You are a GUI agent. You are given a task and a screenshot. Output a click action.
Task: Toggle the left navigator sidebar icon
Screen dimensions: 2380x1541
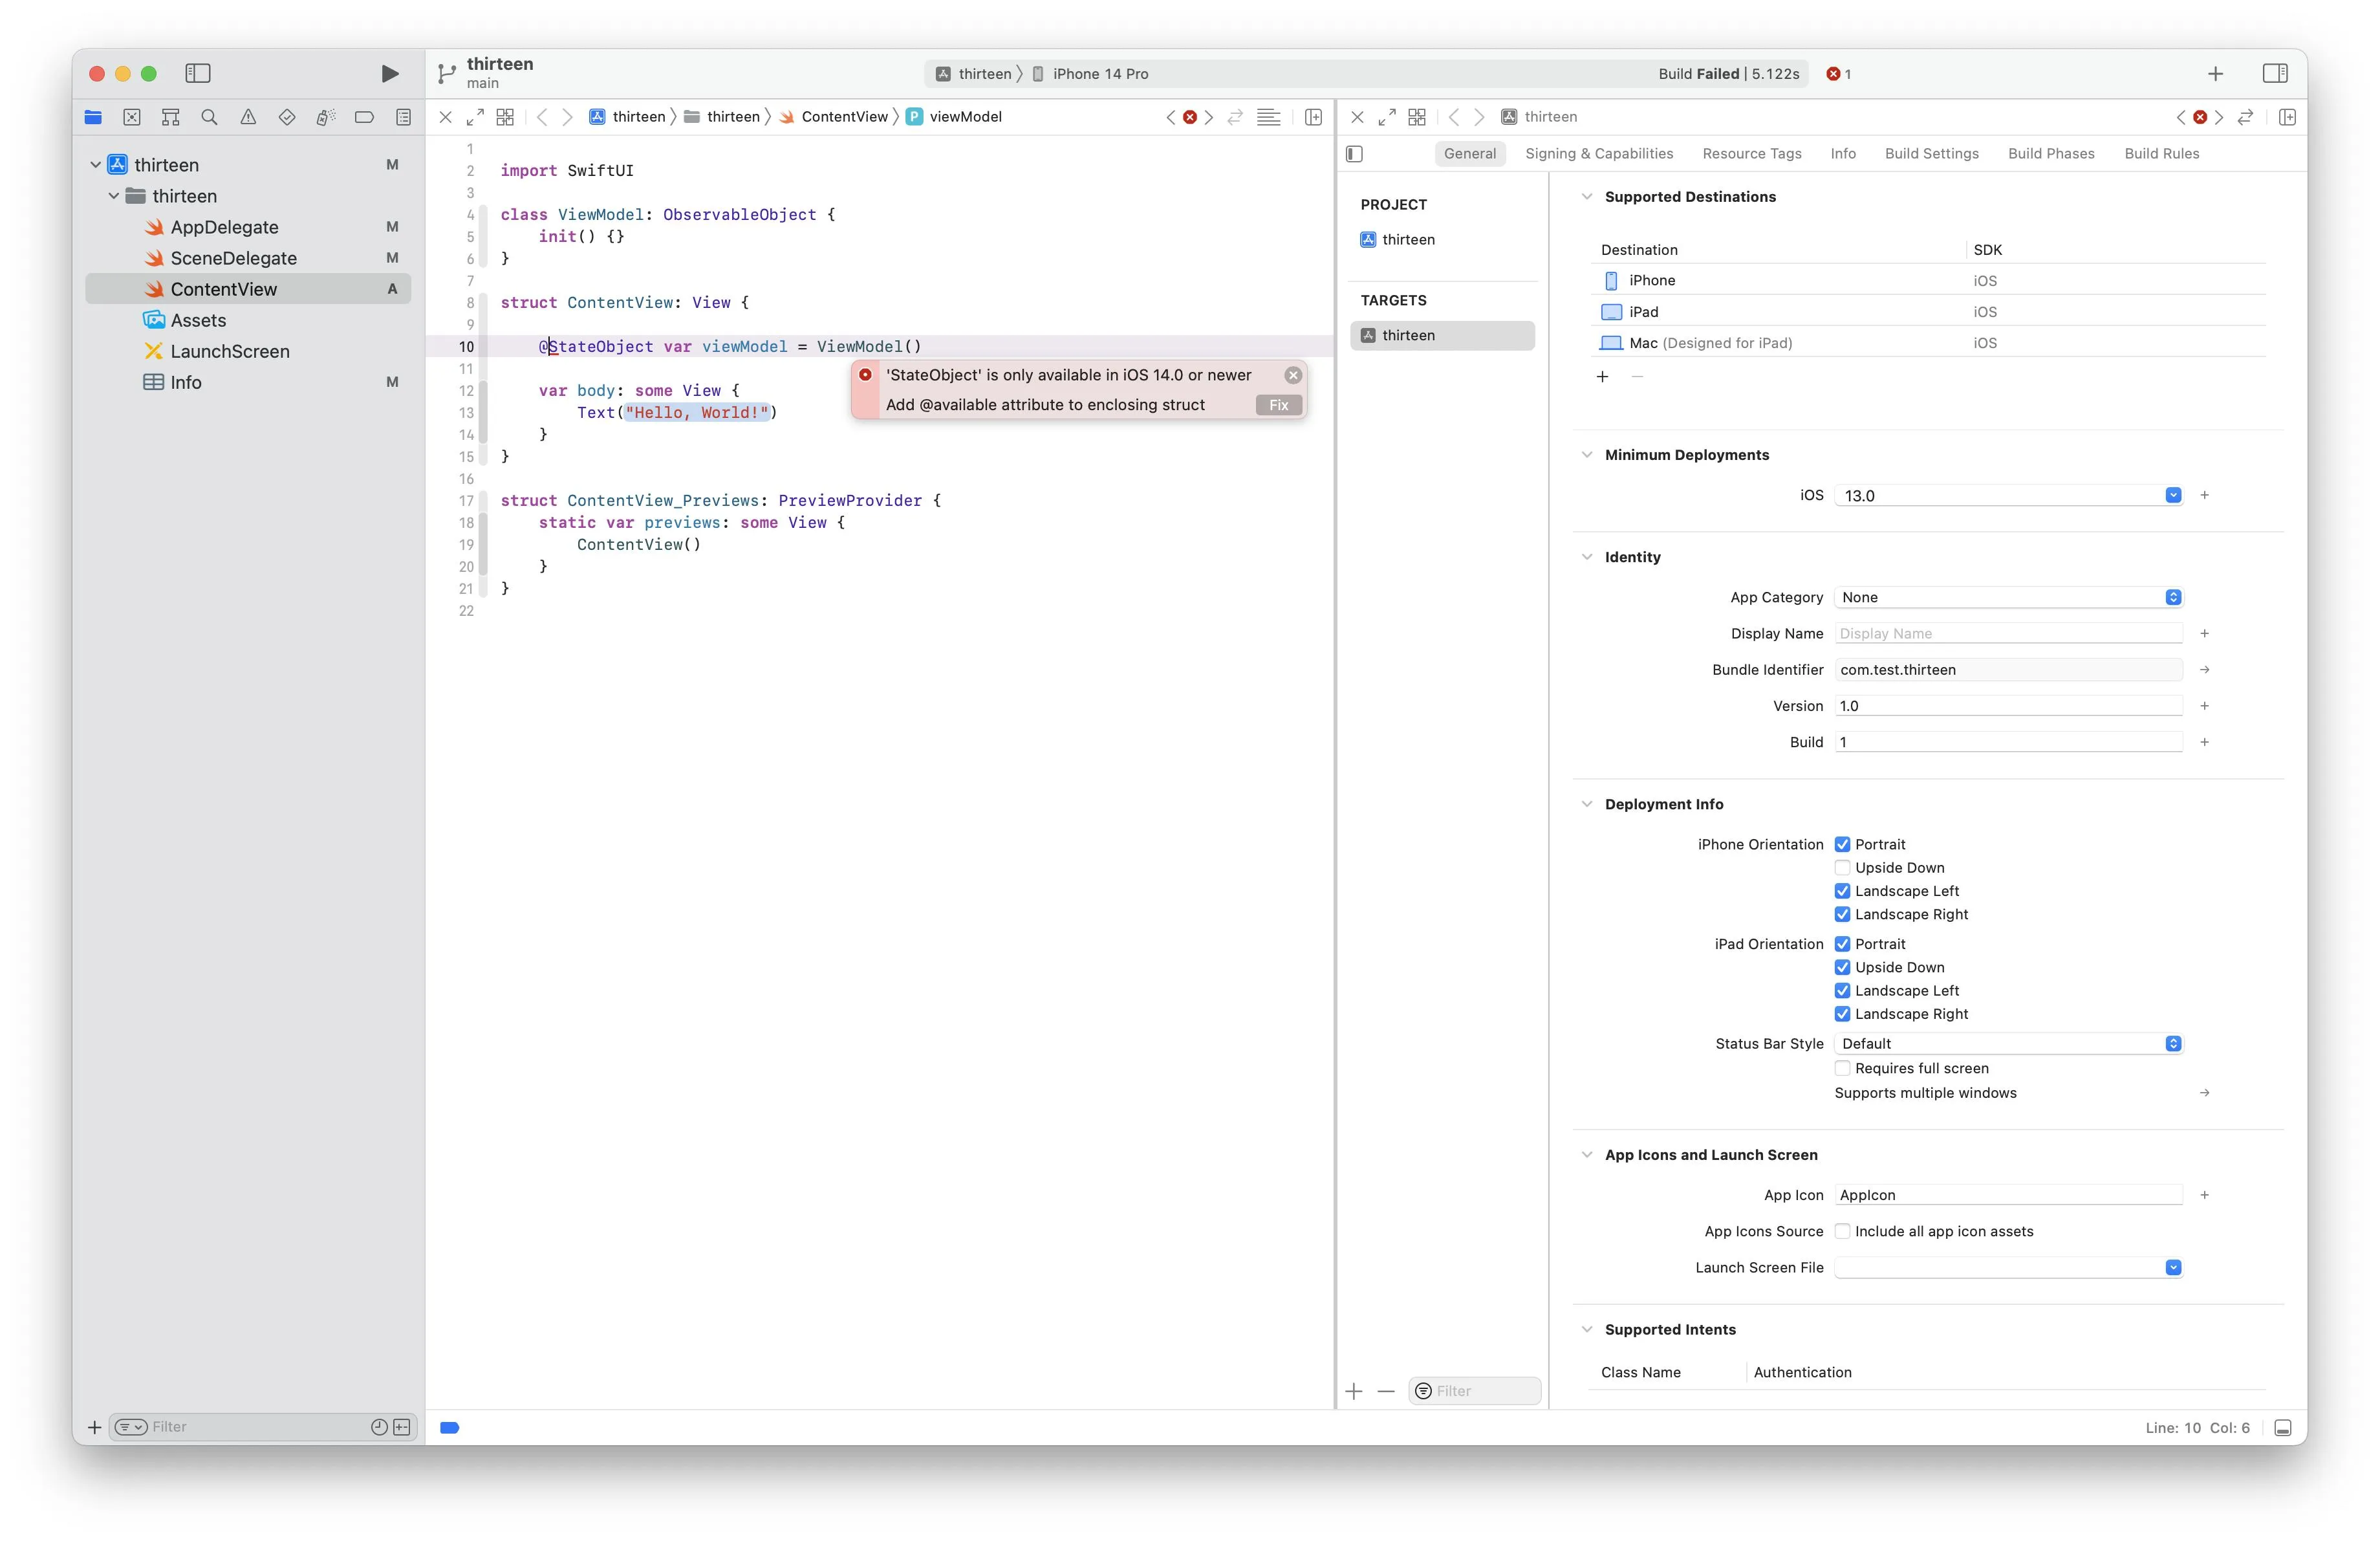pos(198,73)
